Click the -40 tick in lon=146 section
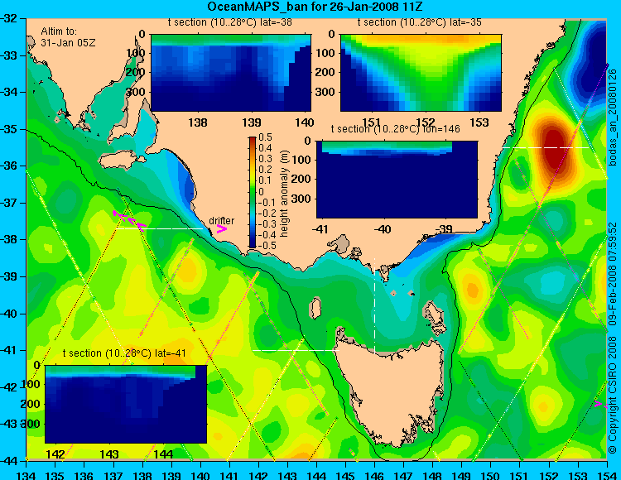 click(x=383, y=229)
